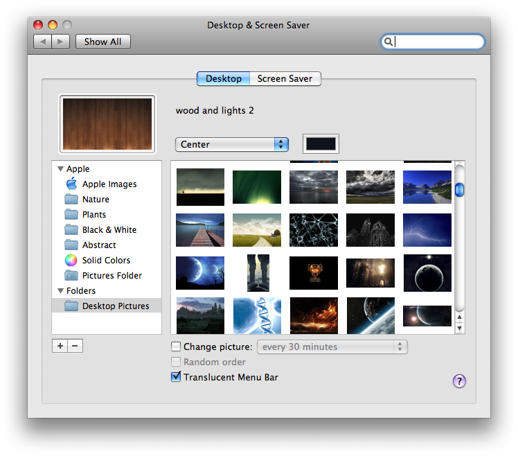The height and width of the screenshot is (456, 518).
Task: Switch to the Screen Saver tab
Action: click(285, 79)
